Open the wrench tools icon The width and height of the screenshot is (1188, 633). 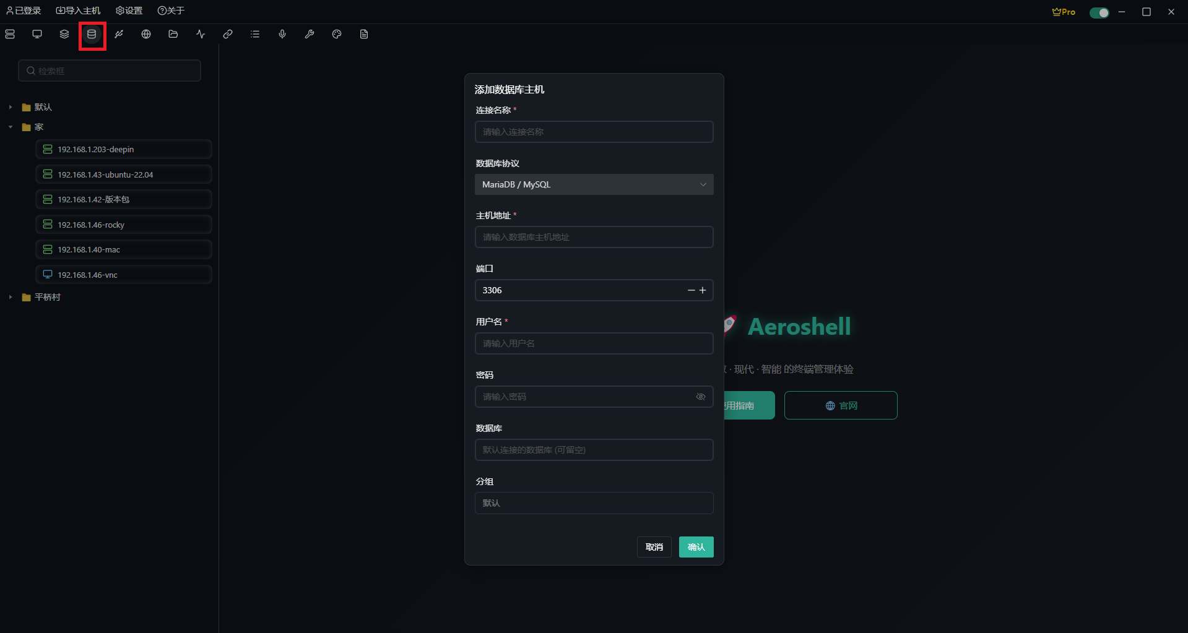(310, 34)
